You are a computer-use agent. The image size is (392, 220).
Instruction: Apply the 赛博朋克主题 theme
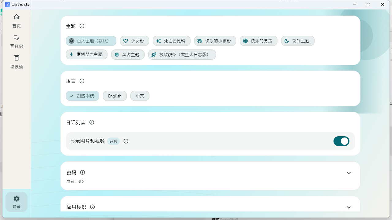point(87,54)
